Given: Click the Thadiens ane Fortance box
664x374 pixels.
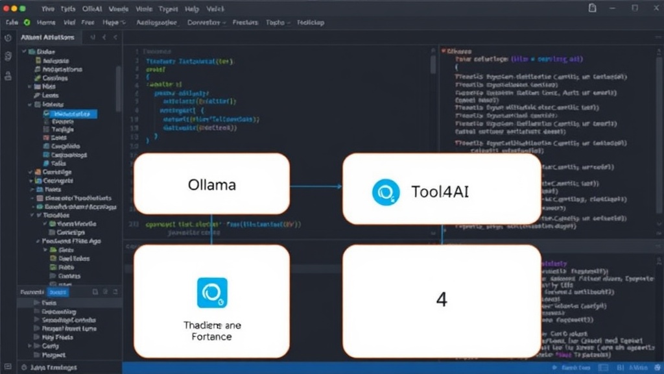Looking at the screenshot, I should pos(212,301).
